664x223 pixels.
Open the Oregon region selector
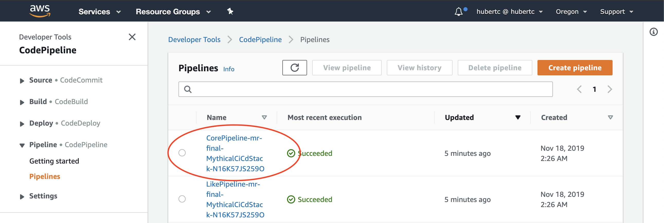click(571, 12)
